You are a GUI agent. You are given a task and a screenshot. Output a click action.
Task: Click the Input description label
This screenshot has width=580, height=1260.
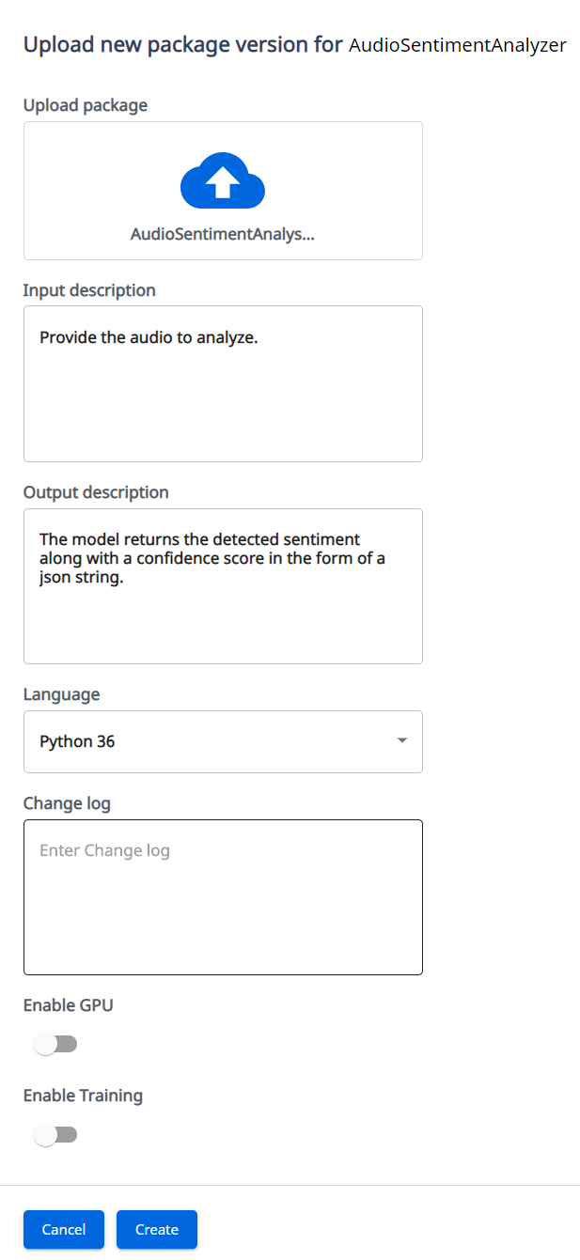89,290
